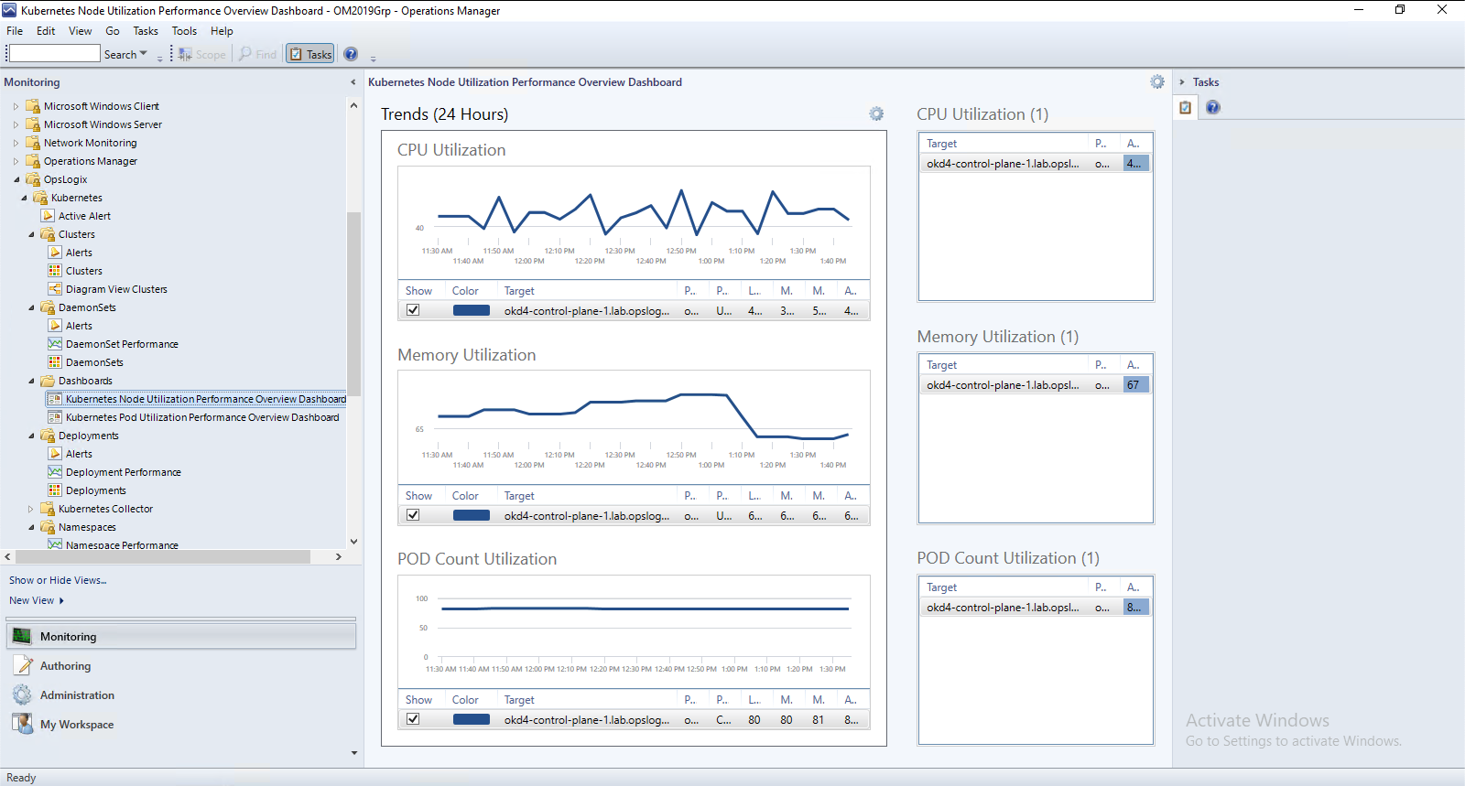This screenshot has width=1465, height=786.
Task: Open the Tools menu
Action: pyautogui.click(x=184, y=31)
